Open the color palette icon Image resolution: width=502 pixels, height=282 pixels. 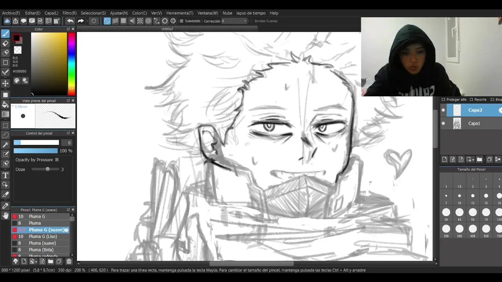(17, 80)
